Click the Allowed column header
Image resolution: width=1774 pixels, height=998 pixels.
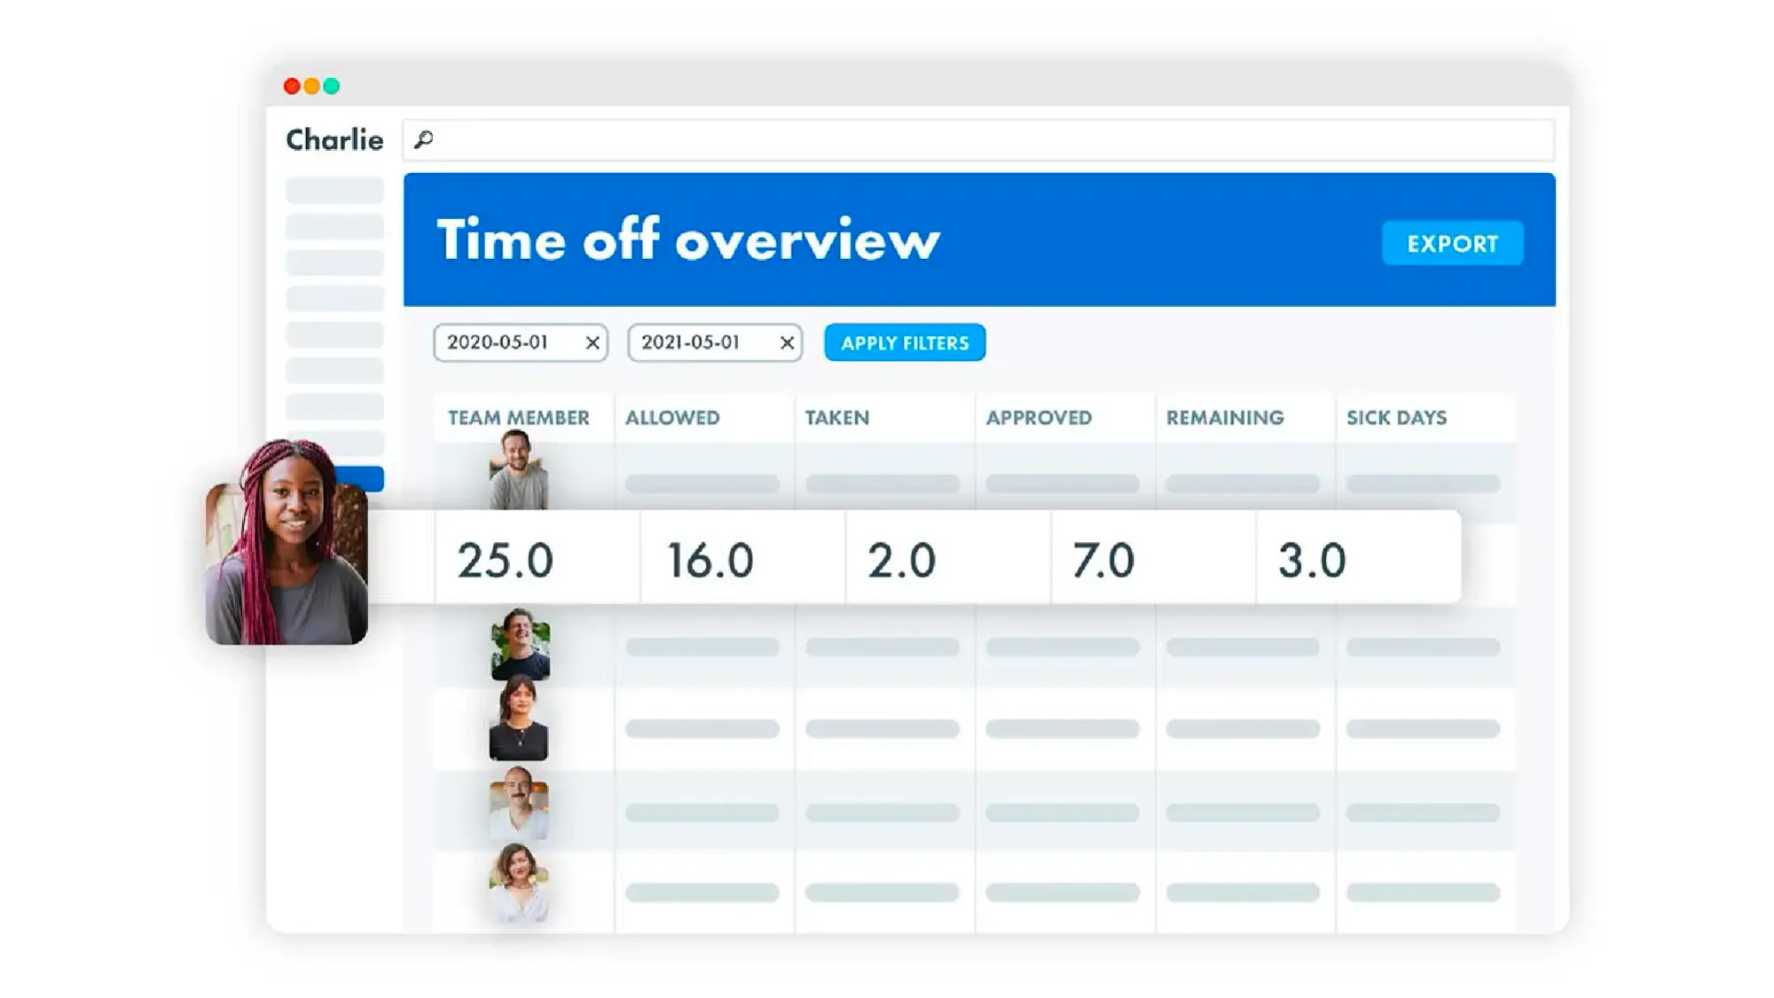click(671, 417)
